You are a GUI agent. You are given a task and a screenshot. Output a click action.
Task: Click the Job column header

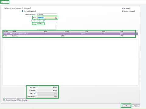click(93, 31)
